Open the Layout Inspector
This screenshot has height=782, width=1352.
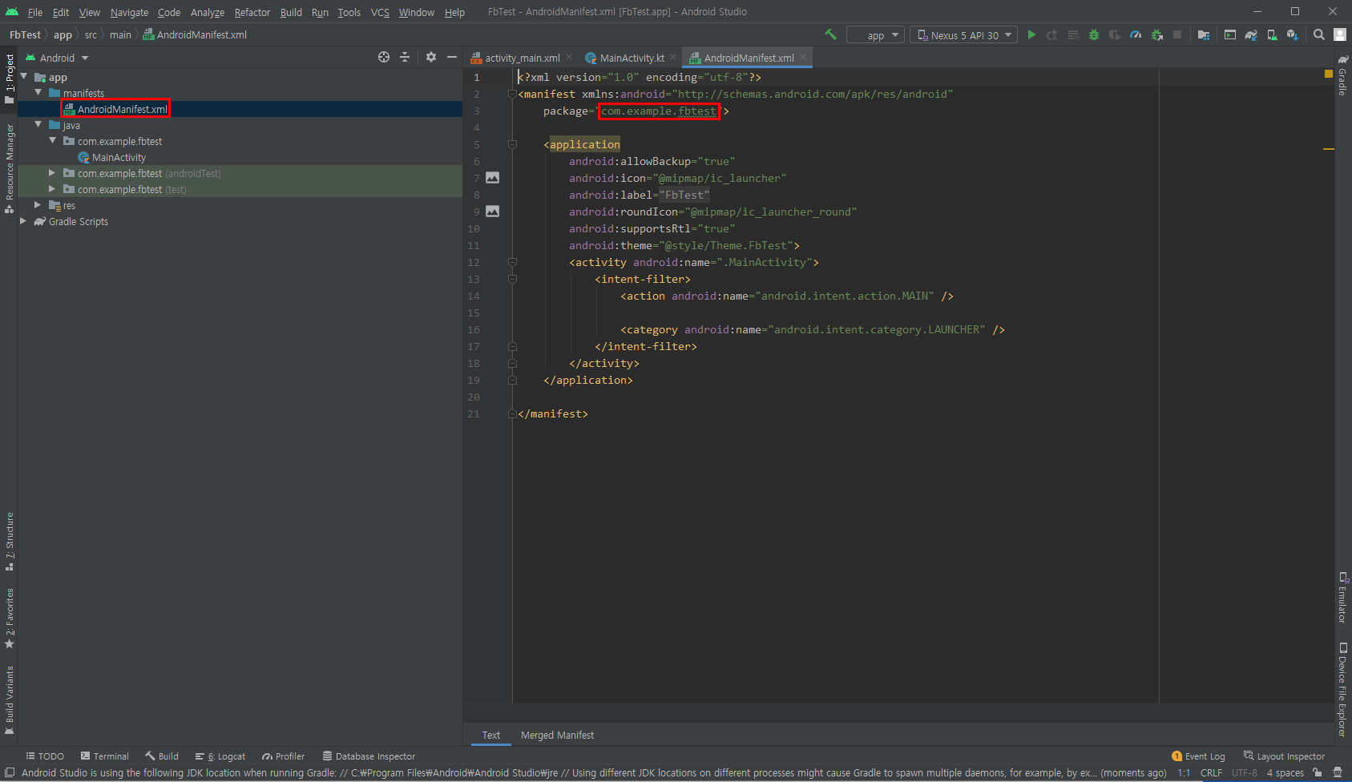(1284, 756)
